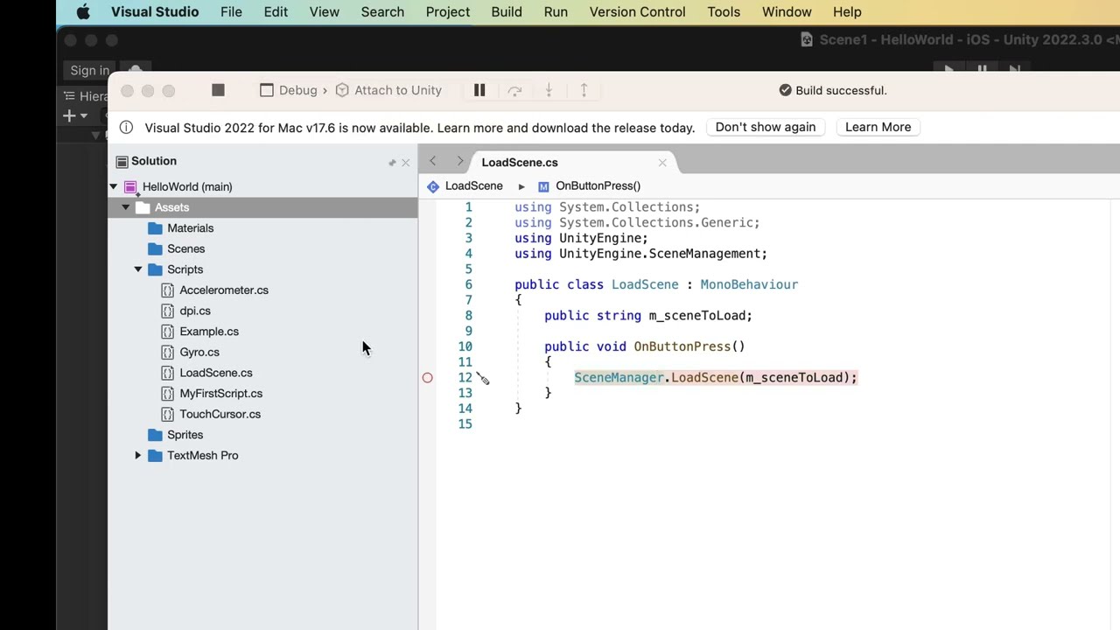Image resolution: width=1120 pixels, height=630 pixels.
Task: Switch to the LoadScene.cs tab
Action: point(520,163)
